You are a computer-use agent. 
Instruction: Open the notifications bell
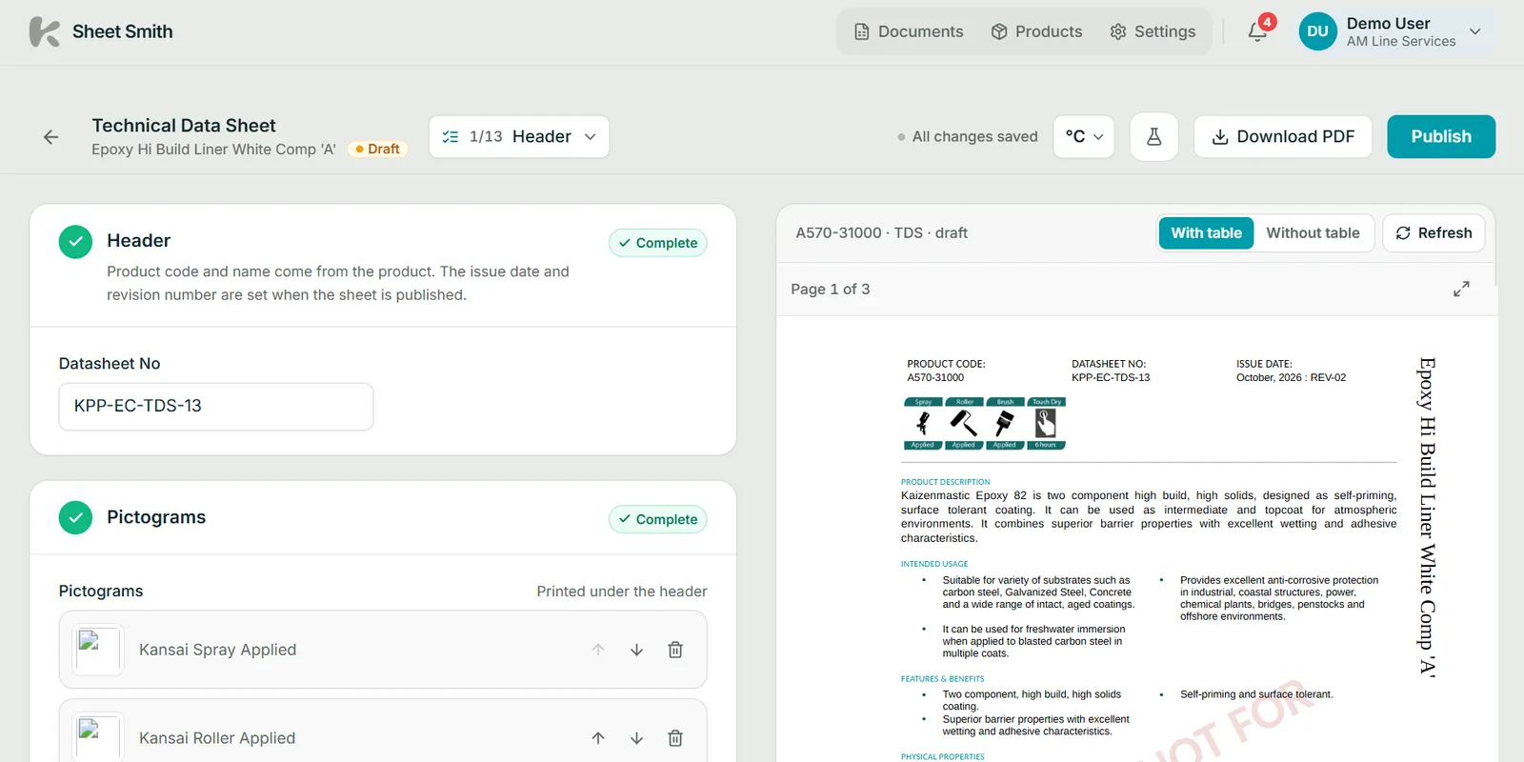[x=1257, y=31]
